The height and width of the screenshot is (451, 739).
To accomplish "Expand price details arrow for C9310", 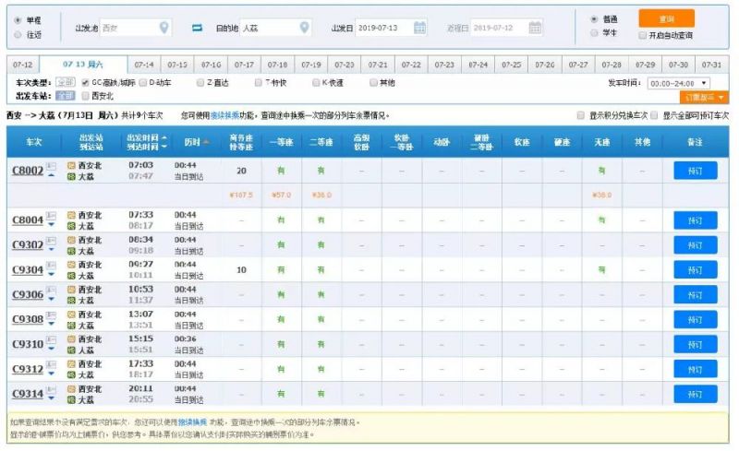I will (x=52, y=350).
